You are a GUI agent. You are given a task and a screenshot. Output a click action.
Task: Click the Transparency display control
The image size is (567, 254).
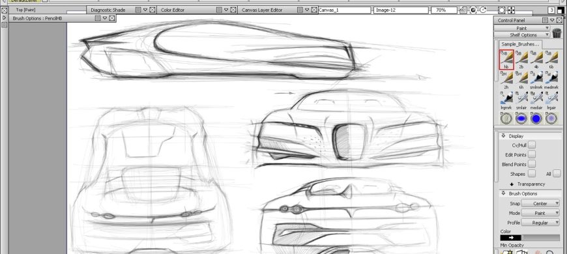click(529, 184)
